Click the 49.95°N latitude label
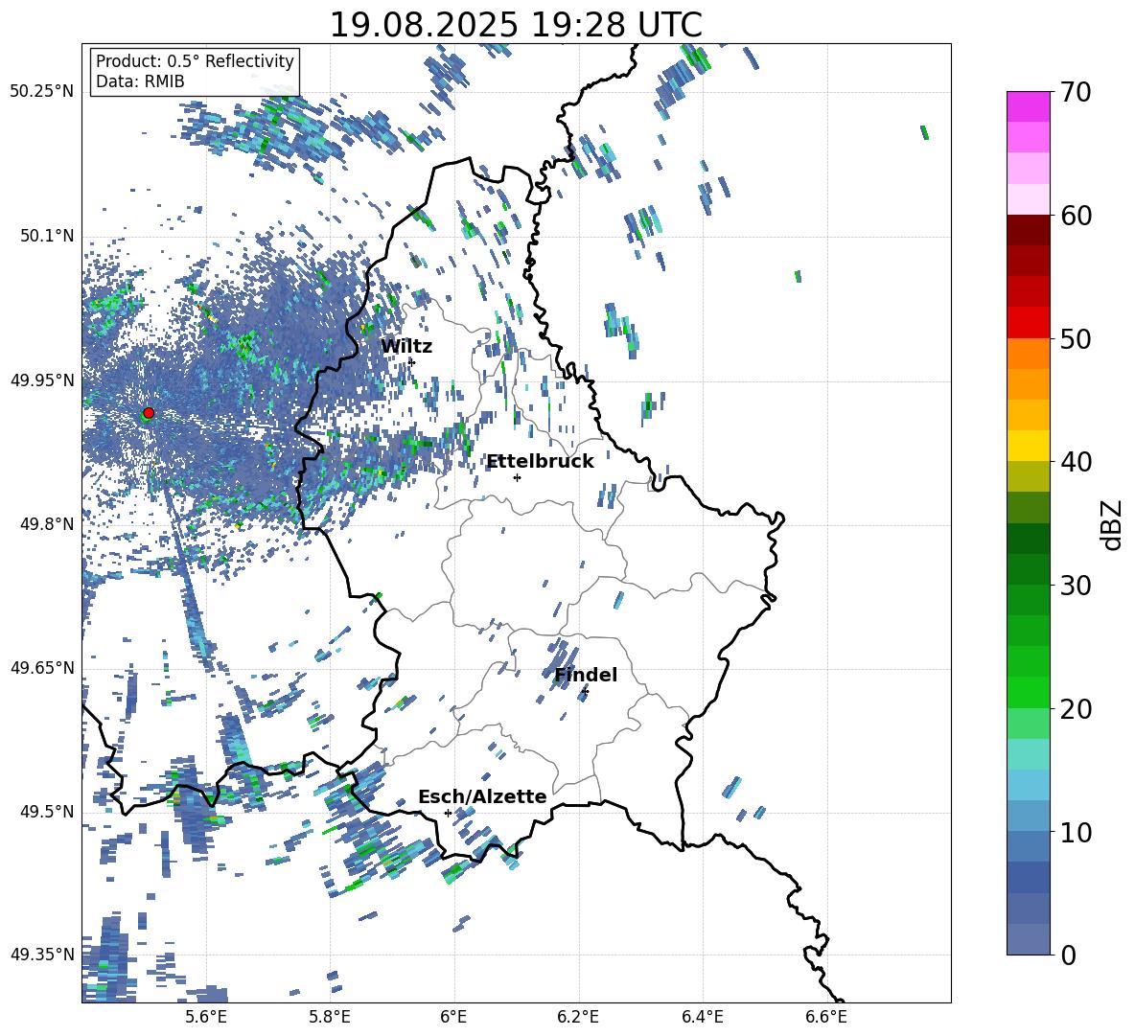Image resolution: width=1135 pixels, height=1036 pixels. pyautogui.click(x=41, y=380)
